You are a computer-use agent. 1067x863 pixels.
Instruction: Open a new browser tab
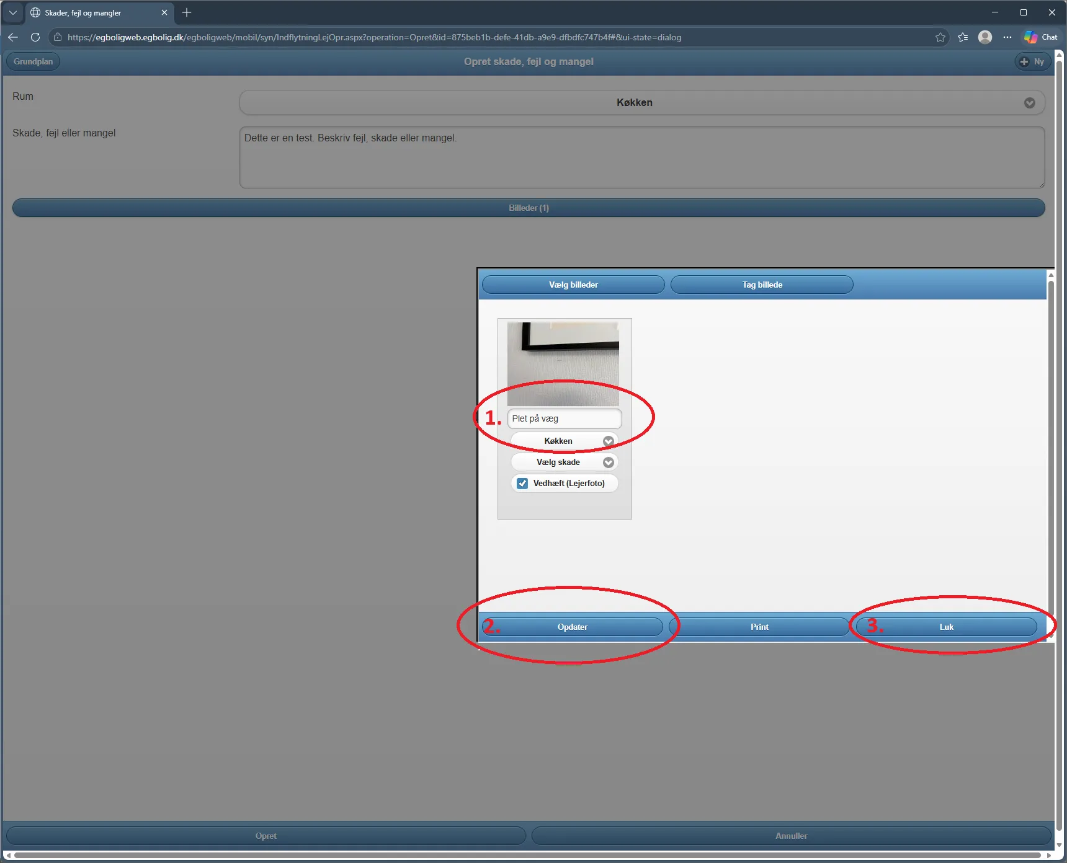point(187,12)
